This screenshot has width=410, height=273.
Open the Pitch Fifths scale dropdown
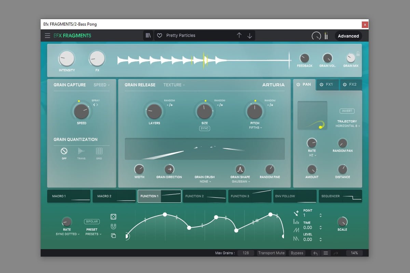[x=256, y=128]
